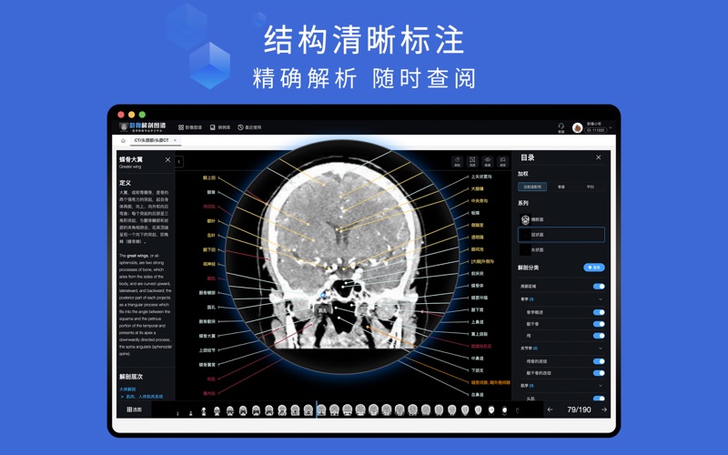Open the 影像图谱 navigation item

pyautogui.click(x=190, y=127)
